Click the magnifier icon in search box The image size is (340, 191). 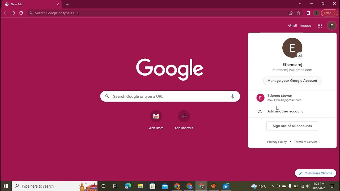[107, 96]
